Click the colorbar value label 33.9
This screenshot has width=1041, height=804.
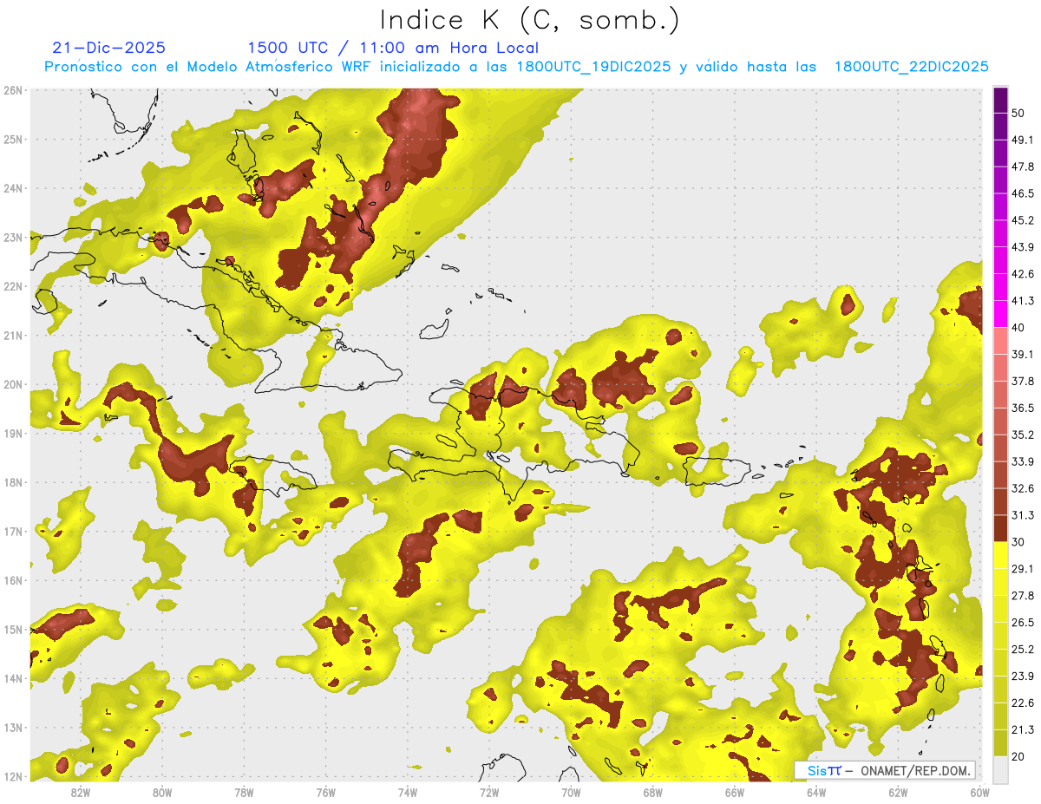click(x=1023, y=461)
